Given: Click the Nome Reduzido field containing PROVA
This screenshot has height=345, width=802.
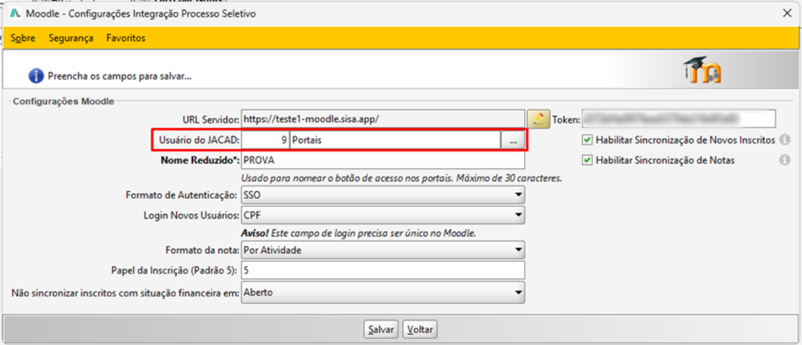Looking at the screenshot, I should coord(383,160).
